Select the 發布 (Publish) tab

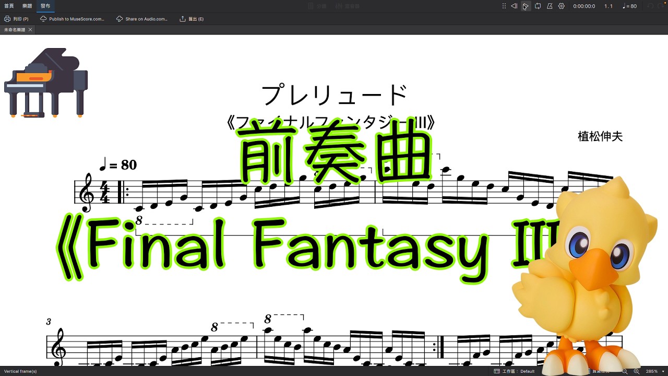pyautogui.click(x=45, y=6)
